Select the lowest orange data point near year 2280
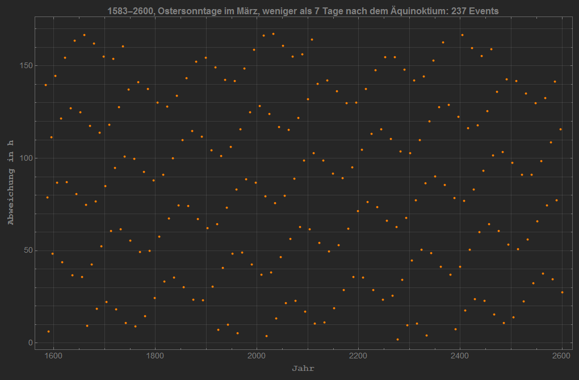 [398, 339]
